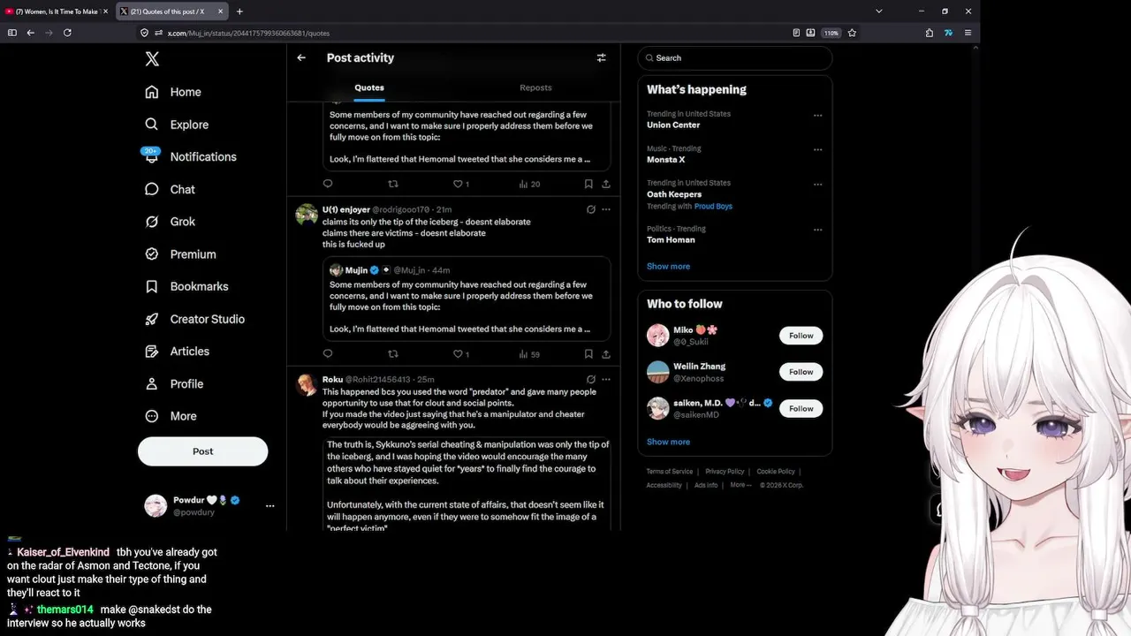Open Oath Keepers trending topic

point(674,194)
